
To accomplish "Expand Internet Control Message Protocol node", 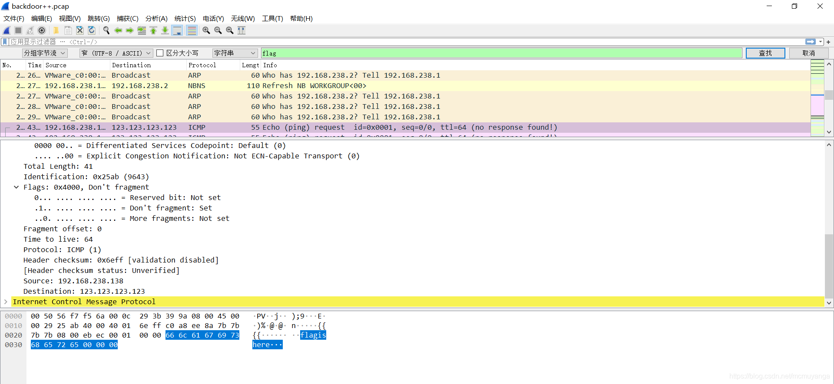I will [6, 302].
